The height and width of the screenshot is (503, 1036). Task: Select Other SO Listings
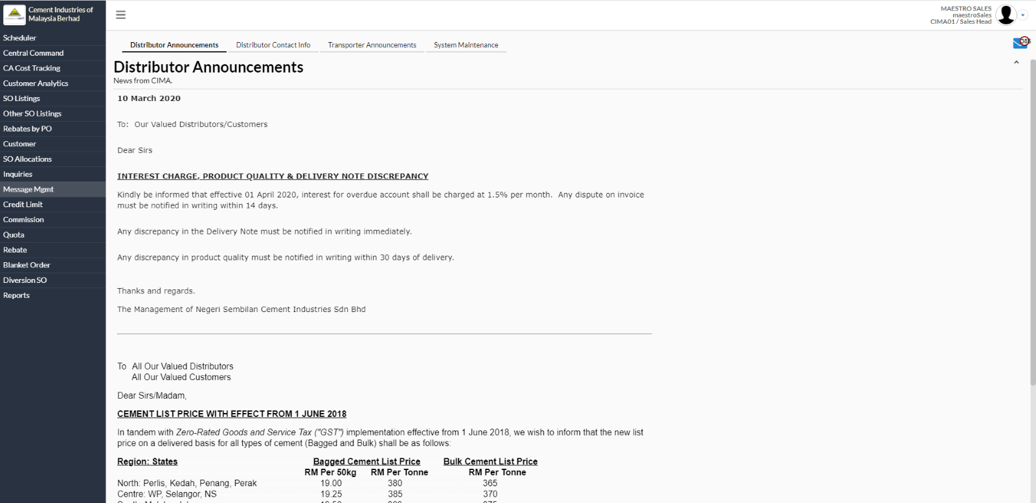click(x=52, y=113)
